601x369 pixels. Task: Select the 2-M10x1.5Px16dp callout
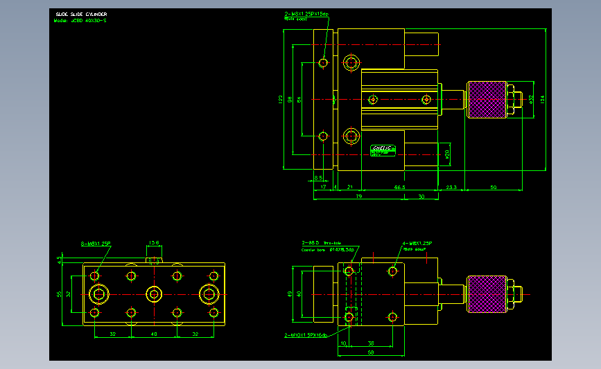(306, 335)
